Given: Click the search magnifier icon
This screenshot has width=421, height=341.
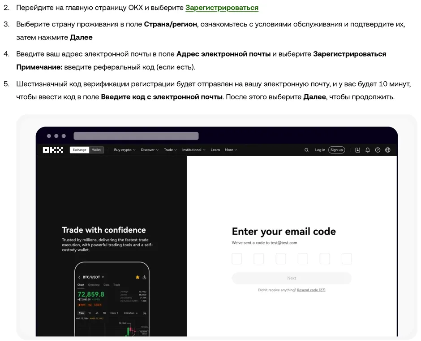Looking at the screenshot, I should (306, 150).
